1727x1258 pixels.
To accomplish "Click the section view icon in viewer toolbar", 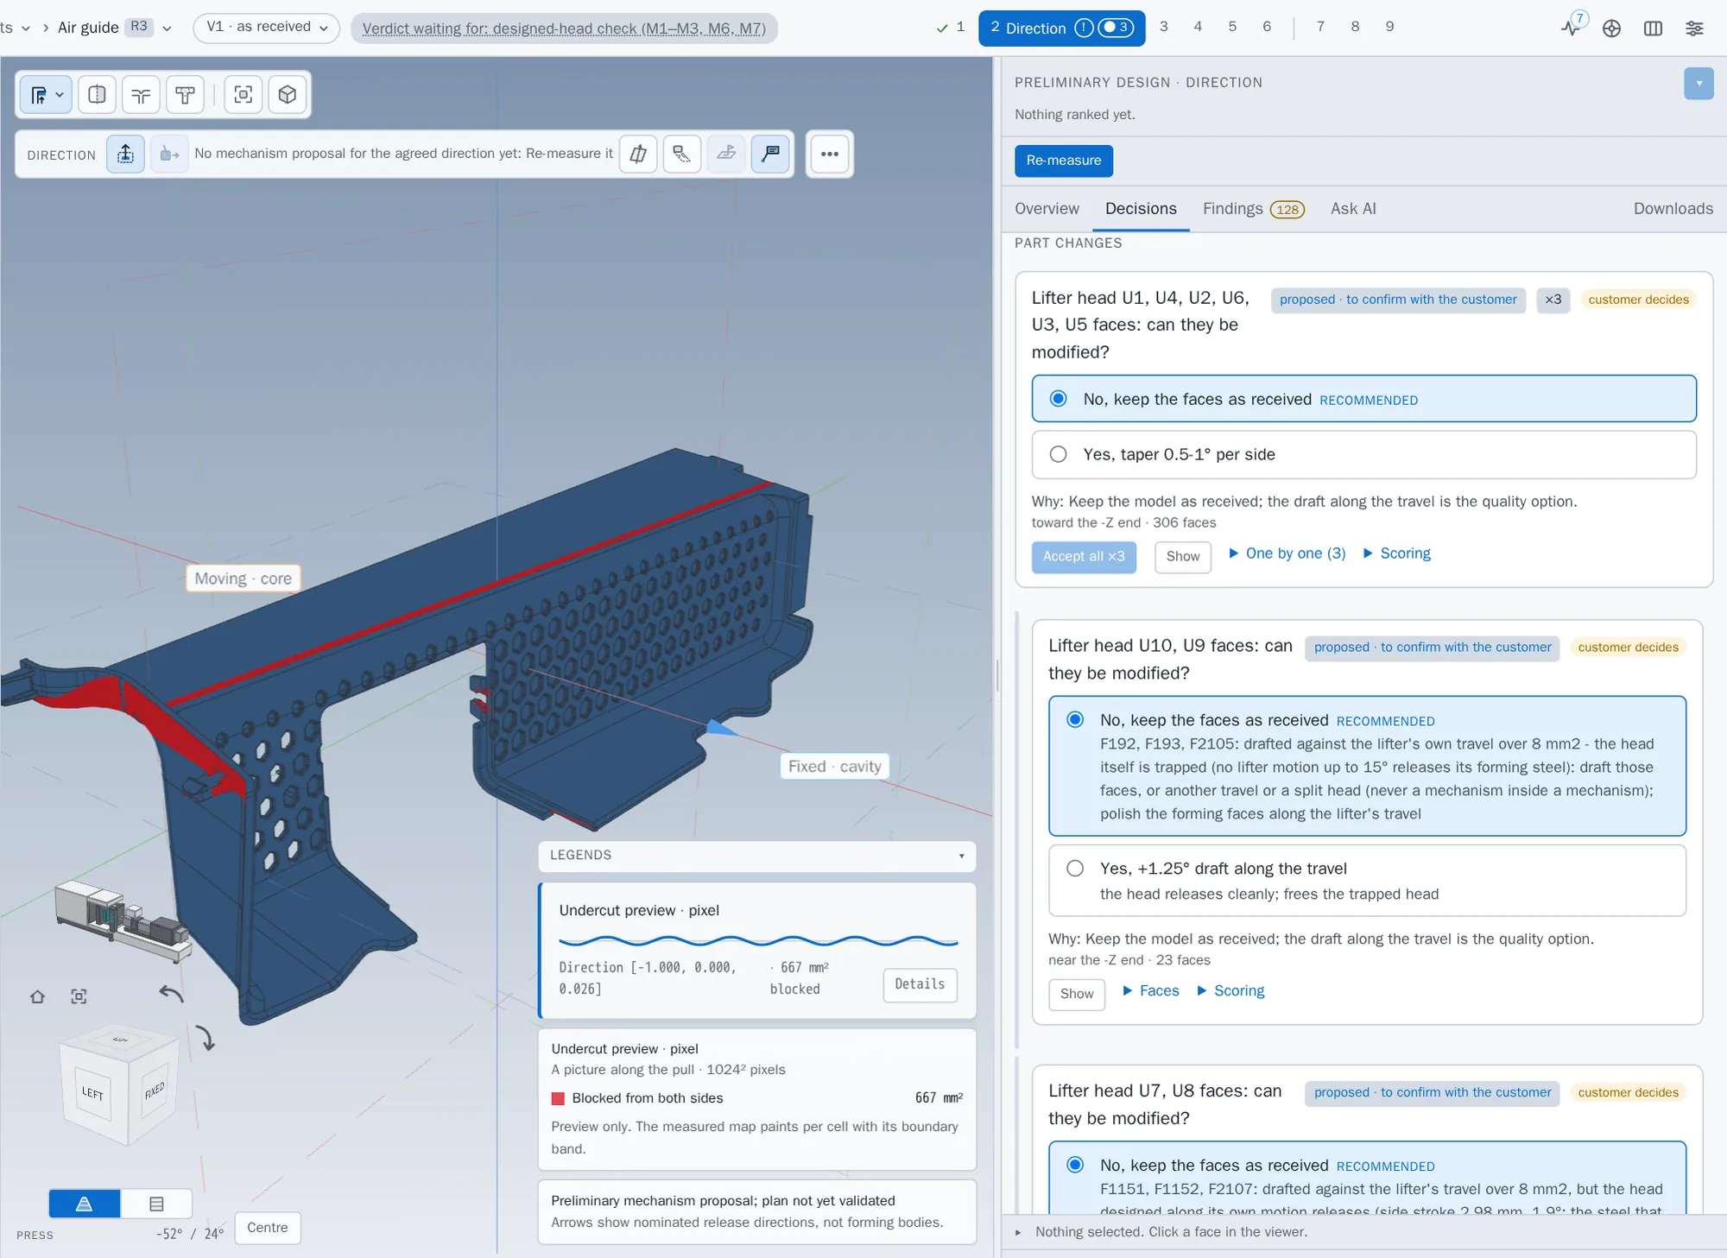I will point(97,94).
